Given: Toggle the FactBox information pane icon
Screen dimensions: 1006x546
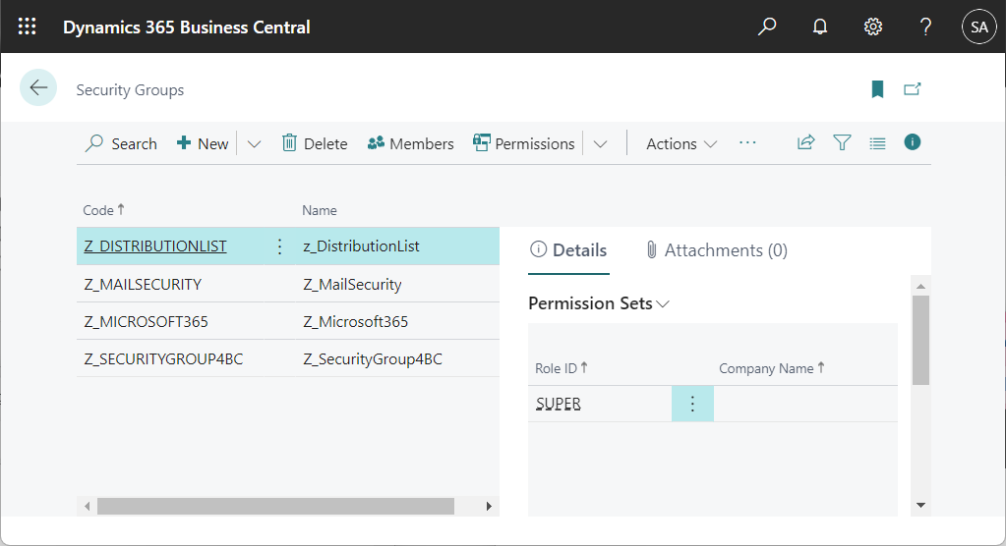Looking at the screenshot, I should 913,142.
